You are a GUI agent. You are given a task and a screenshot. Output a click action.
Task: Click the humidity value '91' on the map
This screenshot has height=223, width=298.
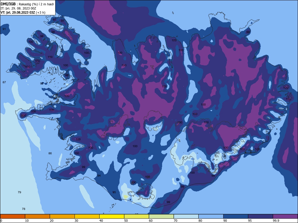click(x=4, y=29)
